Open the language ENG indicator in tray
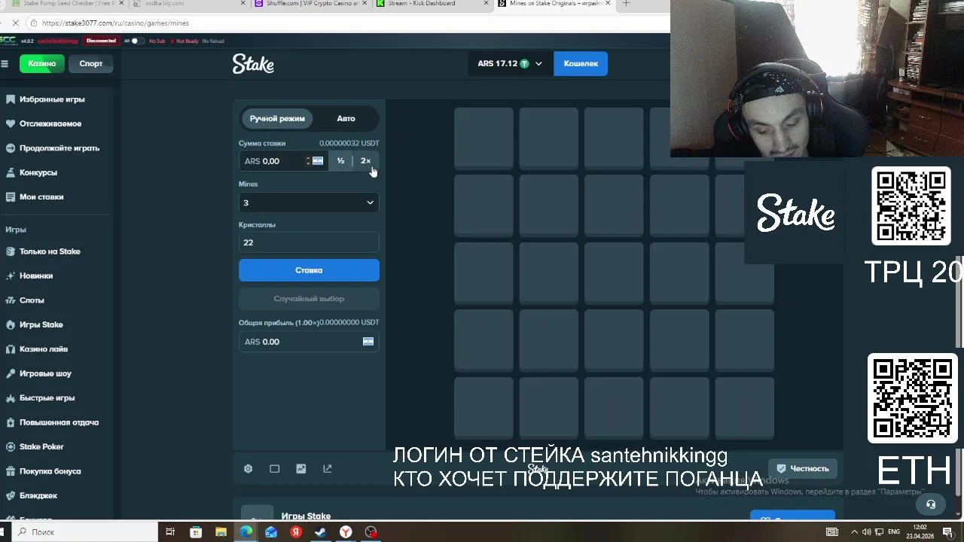Viewport: 964px width, 542px height. pos(894,532)
